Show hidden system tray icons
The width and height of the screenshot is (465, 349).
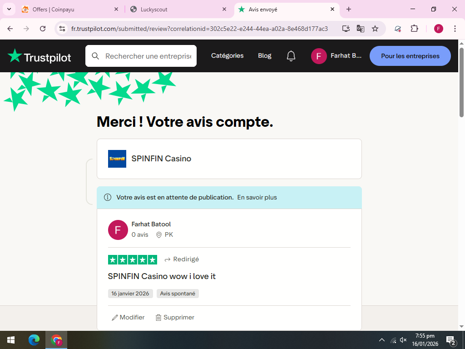(x=381, y=340)
